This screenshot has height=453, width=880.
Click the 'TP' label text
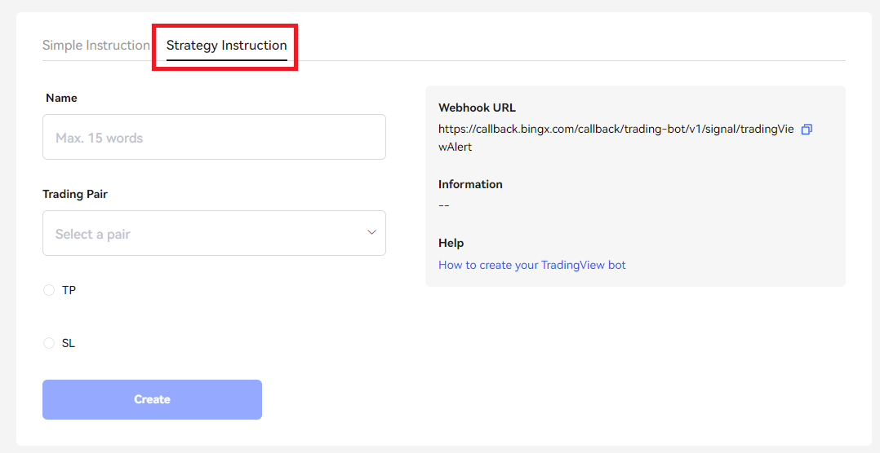(x=69, y=290)
